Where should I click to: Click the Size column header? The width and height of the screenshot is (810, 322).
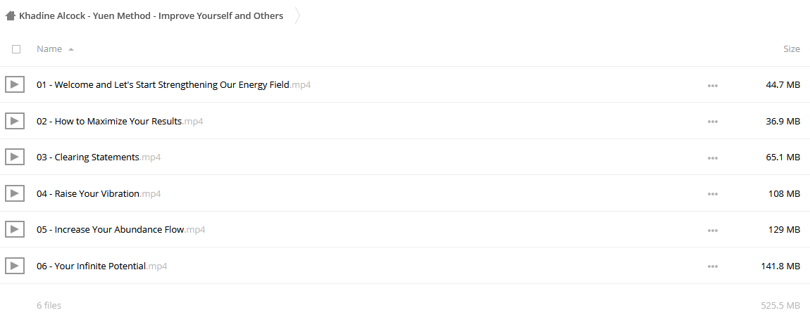point(792,49)
